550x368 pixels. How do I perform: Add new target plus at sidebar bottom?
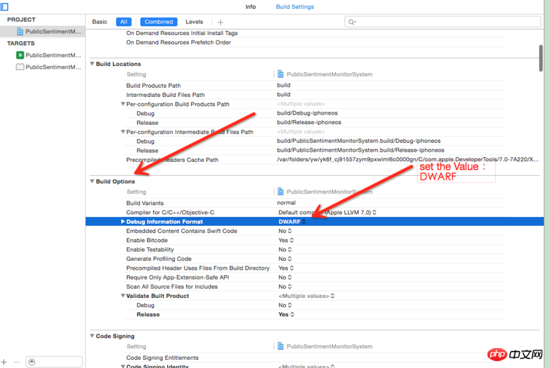pyautogui.click(x=4, y=362)
